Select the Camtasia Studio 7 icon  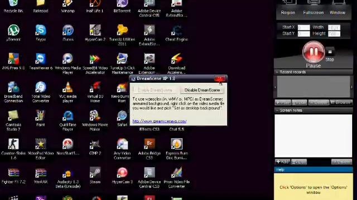pos(13,121)
